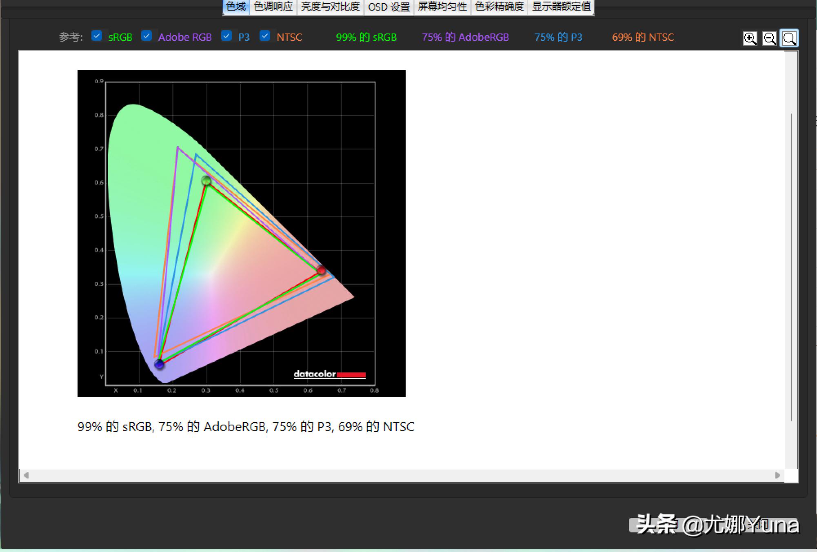Image resolution: width=817 pixels, height=552 pixels.
Task: Switch to the 显示器额定值 tab
Action: click(x=561, y=7)
